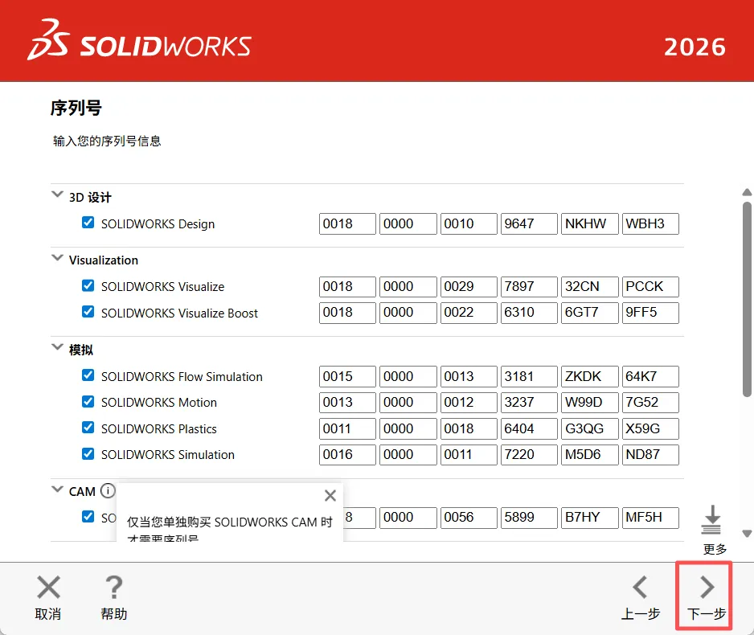Toggle SOLIDWORKS Visualize Boost checkbox

pyautogui.click(x=88, y=312)
